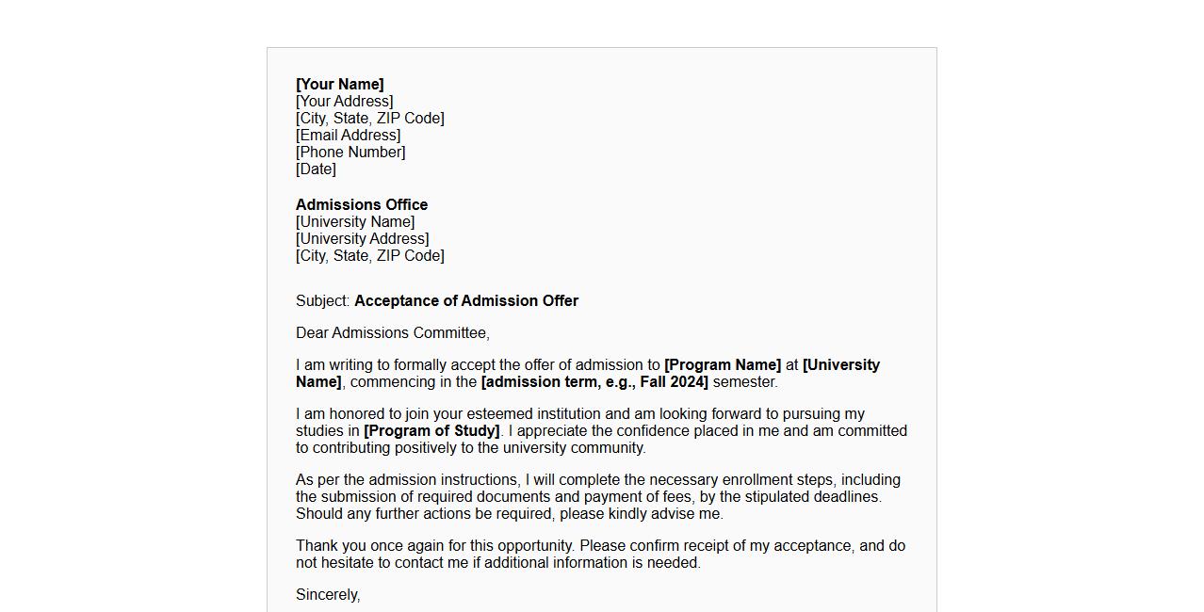This screenshot has height=612, width=1204.
Task: Click the [Phone Number] placeholder
Action: point(350,153)
